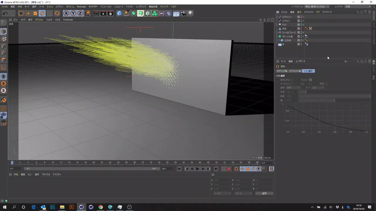Click autokeying red circle button
This screenshot has height=211, width=376.
pyautogui.click(x=229, y=169)
